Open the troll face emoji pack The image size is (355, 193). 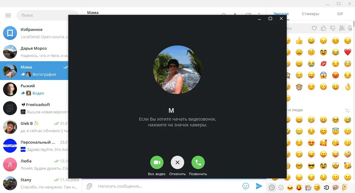[x=335, y=188]
